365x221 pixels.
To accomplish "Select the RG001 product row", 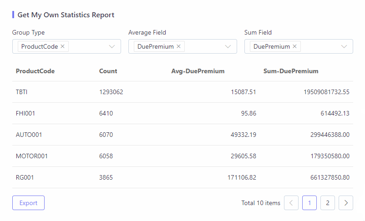I will point(182,177).
